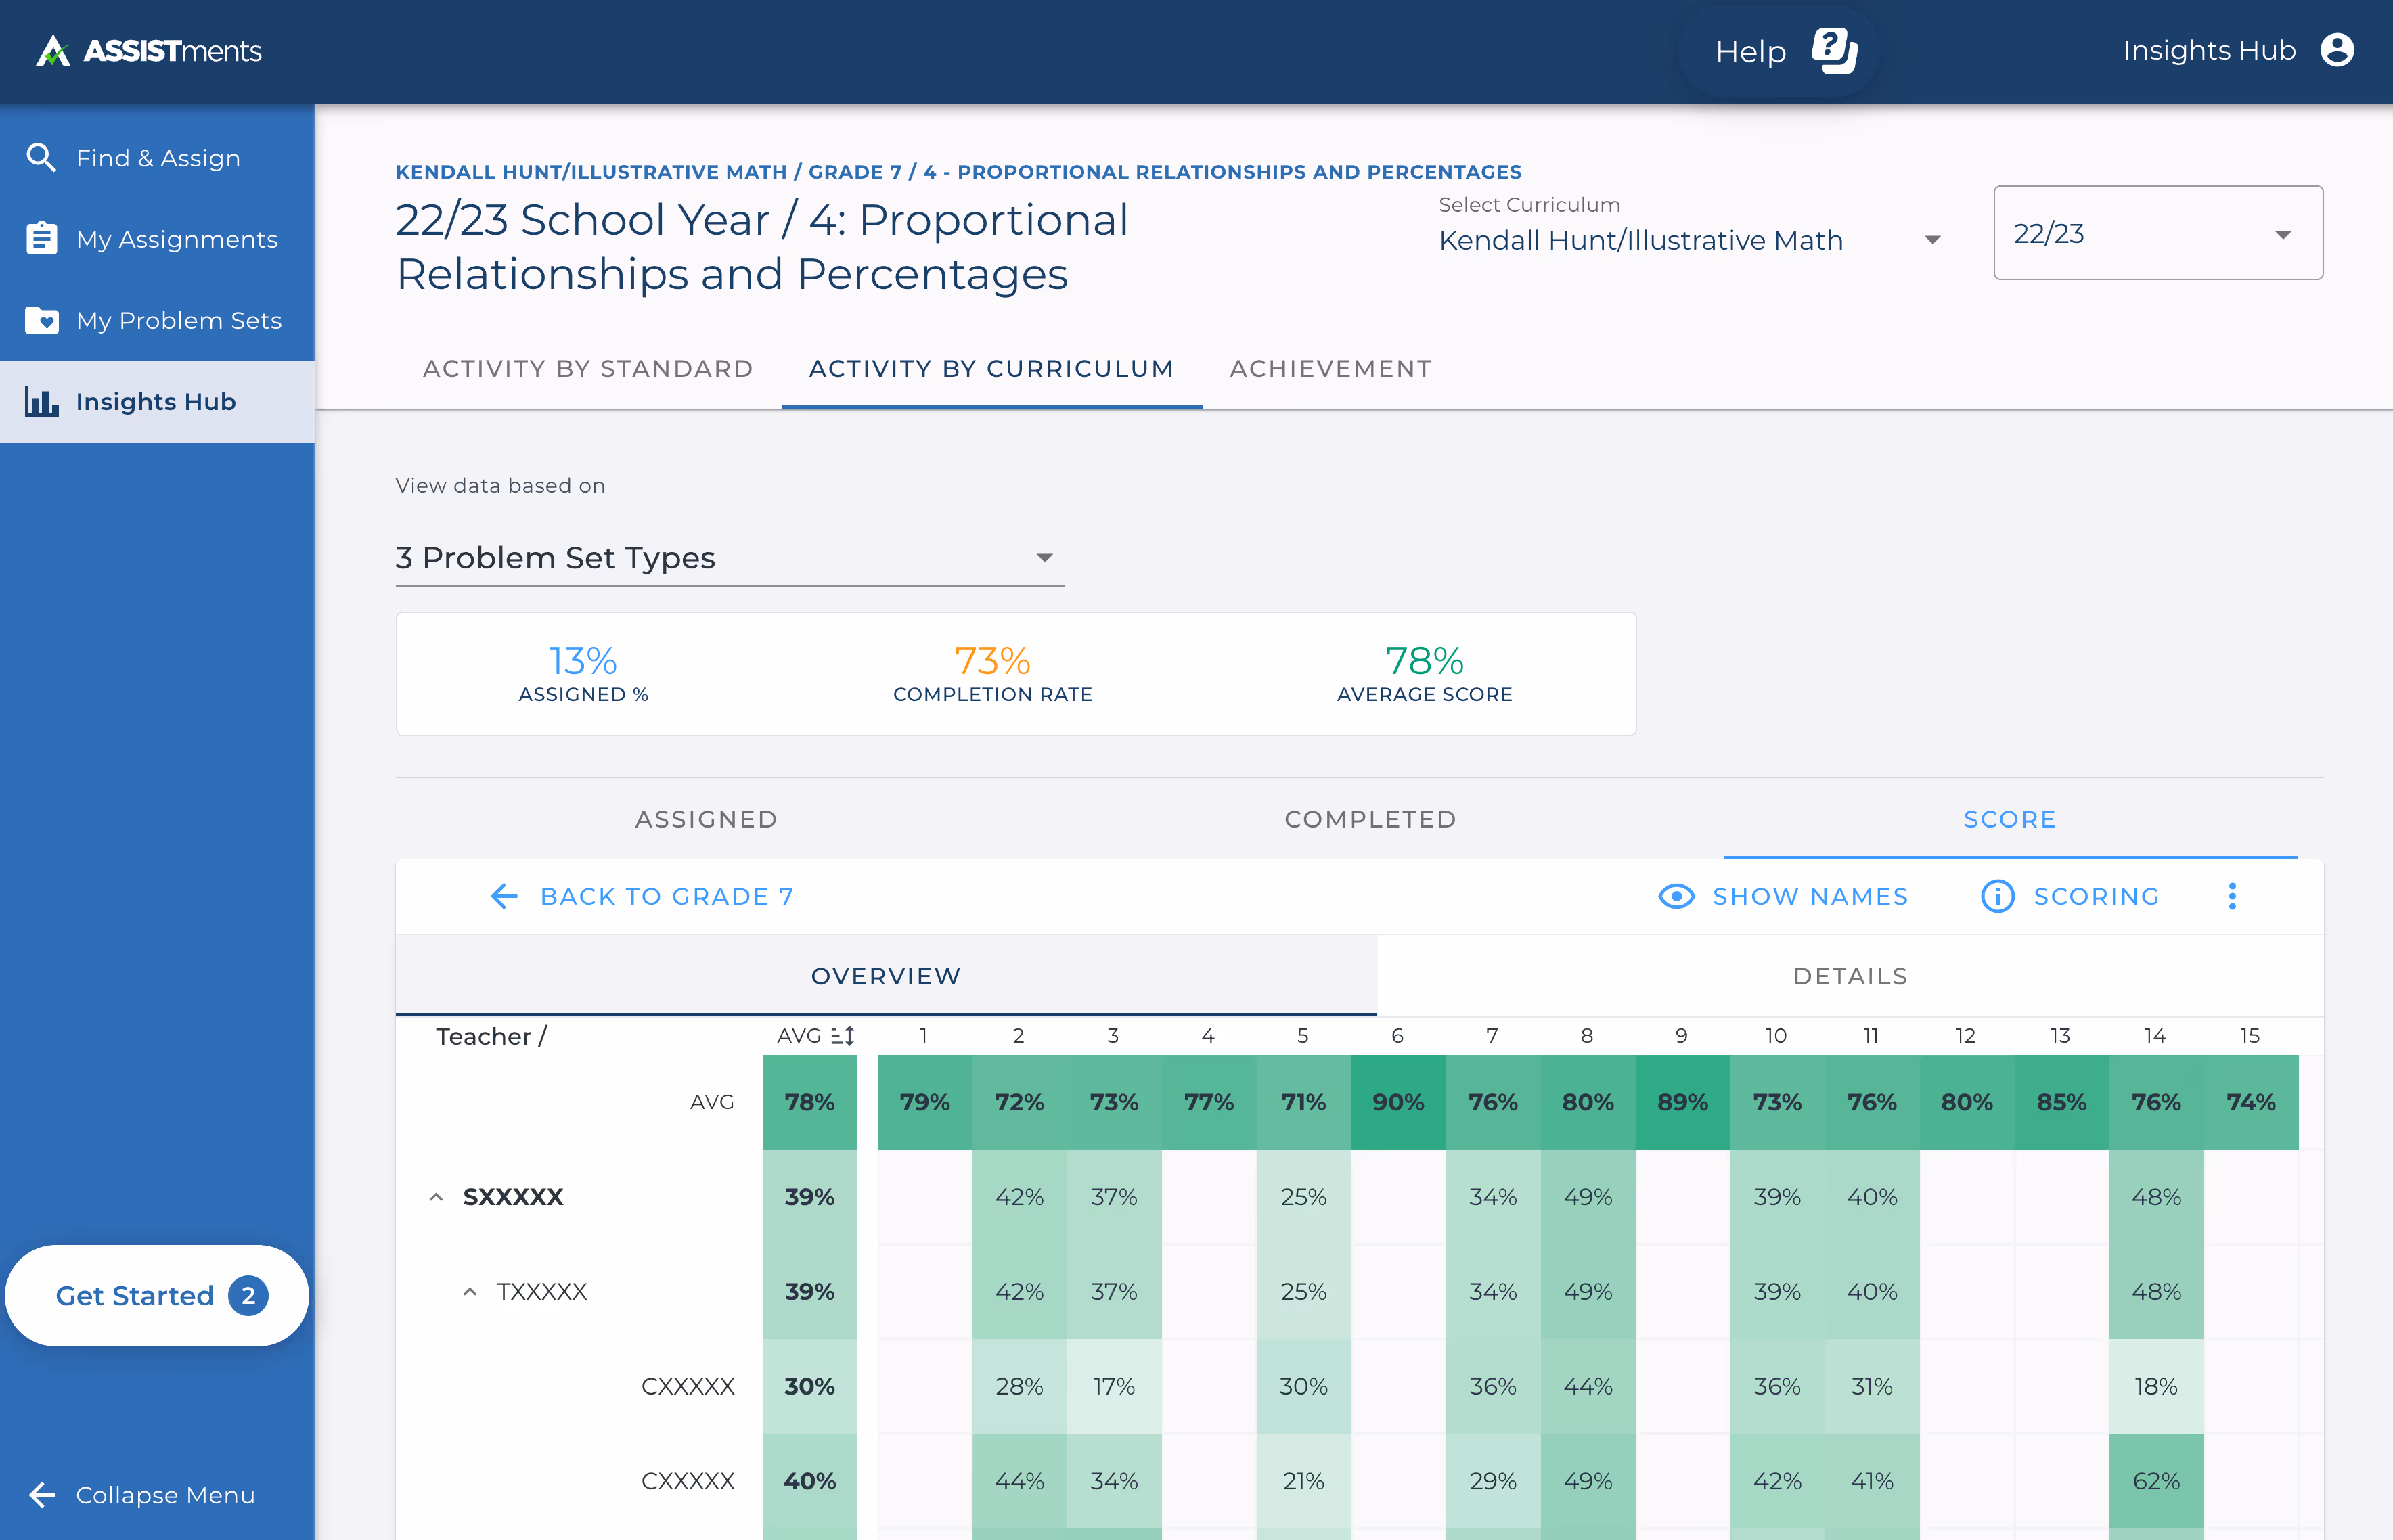Open the Select Curriculum dropdown
The width and height of the screenshot is (2393, 1540).
[1689, 240]
